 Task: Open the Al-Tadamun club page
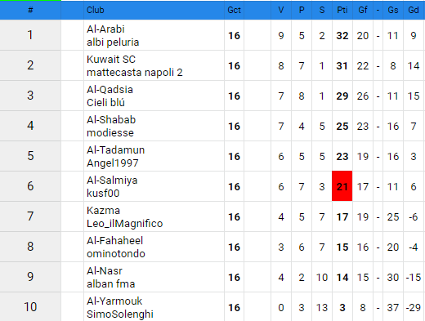click(x=115, y=150)
